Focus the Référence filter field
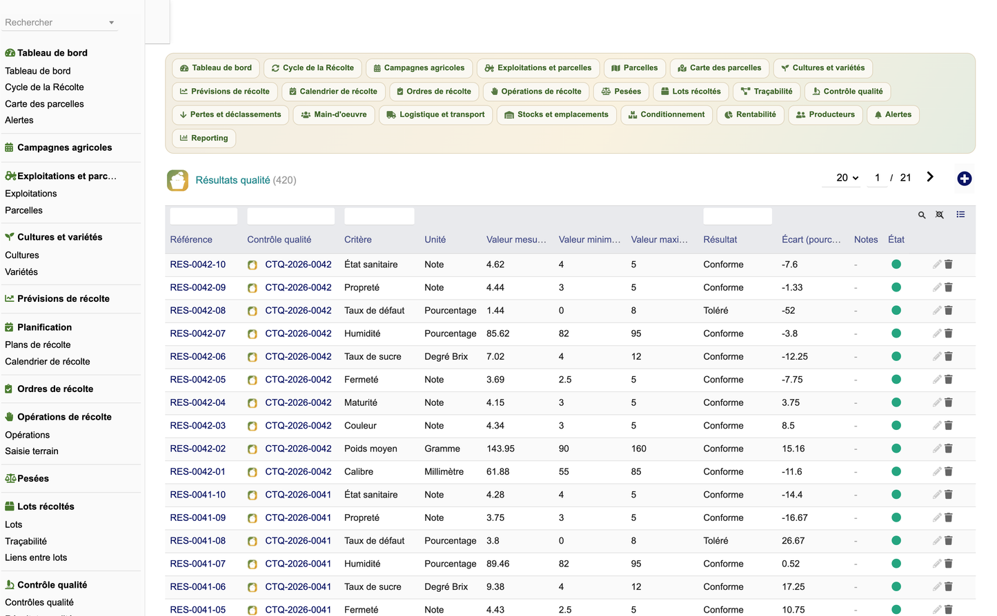The height and width of the screenshot is (616, 997). point(204,216)
